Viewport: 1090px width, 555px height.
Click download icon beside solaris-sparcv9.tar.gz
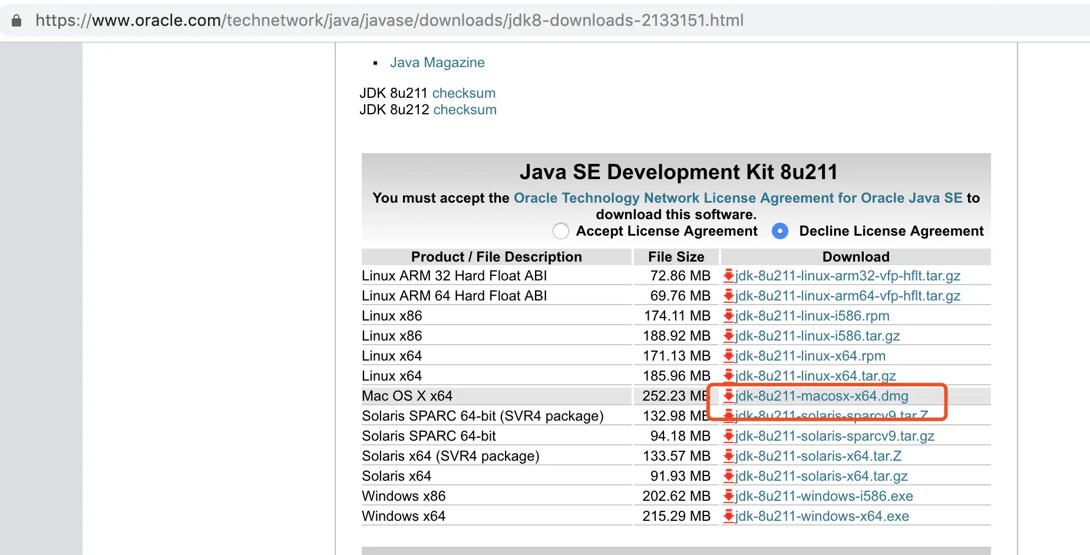(x=729, y=436)
